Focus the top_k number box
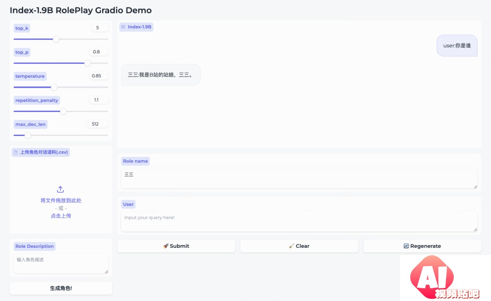The width and height of the screenshot is (491, 301). (100, 28)
